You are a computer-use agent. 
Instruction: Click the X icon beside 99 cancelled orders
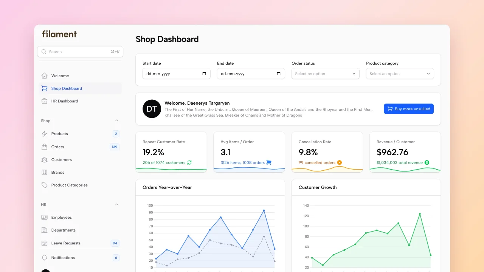point(340,162)
